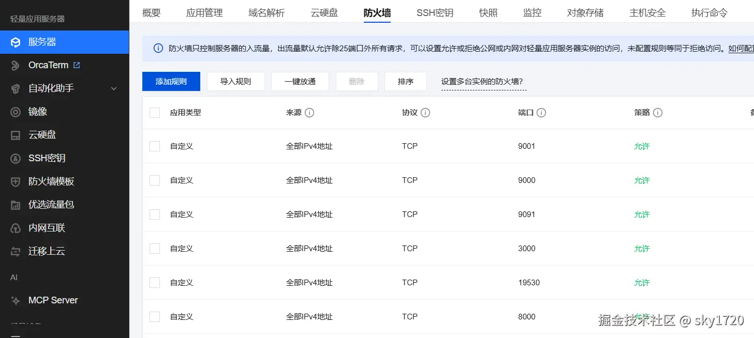754x338 pixels.
Task: Click the automation assistant icon in sidebar
Action: coord(16,88)
